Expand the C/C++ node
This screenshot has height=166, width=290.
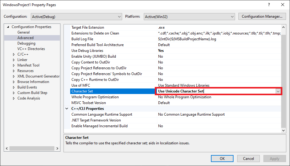pyautogui.click(x=14, y=54)
